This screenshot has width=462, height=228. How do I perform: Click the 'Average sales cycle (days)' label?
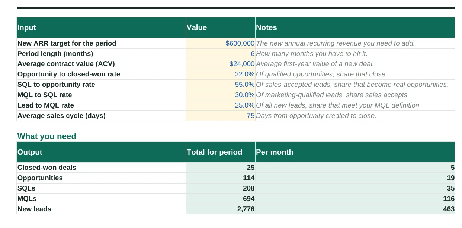pyautogui.click(x=62, y=116)
